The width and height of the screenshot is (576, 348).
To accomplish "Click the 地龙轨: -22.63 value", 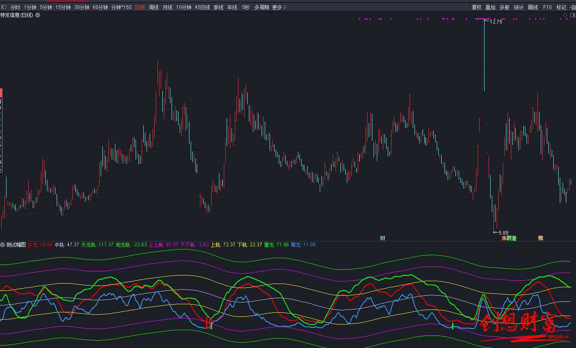I will point(131,245).
